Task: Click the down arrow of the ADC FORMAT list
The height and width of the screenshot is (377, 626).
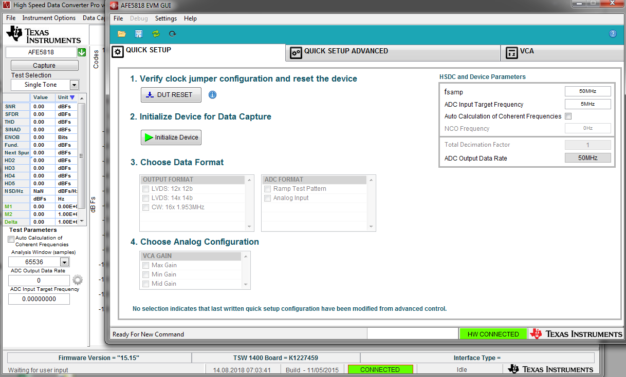Action: click(x=372, y=227)
